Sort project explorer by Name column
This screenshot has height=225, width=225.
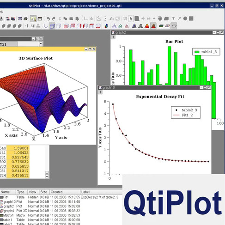point(8,192)
